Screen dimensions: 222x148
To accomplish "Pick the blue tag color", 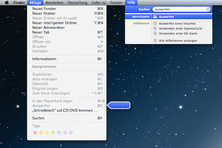I will [59, 132].
